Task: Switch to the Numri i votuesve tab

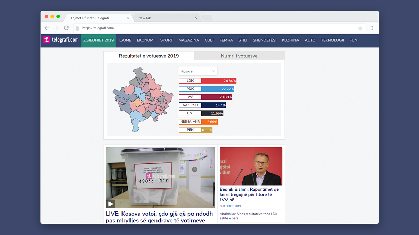Action: tap(239, 56)
